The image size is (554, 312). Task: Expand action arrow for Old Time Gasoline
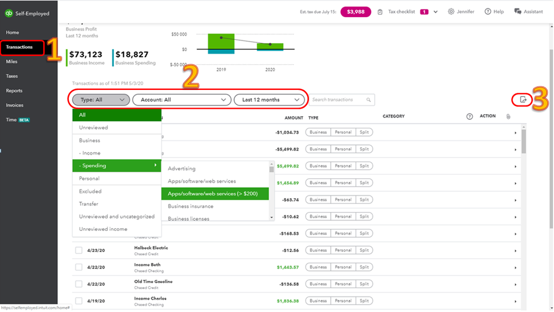(516, 285)
